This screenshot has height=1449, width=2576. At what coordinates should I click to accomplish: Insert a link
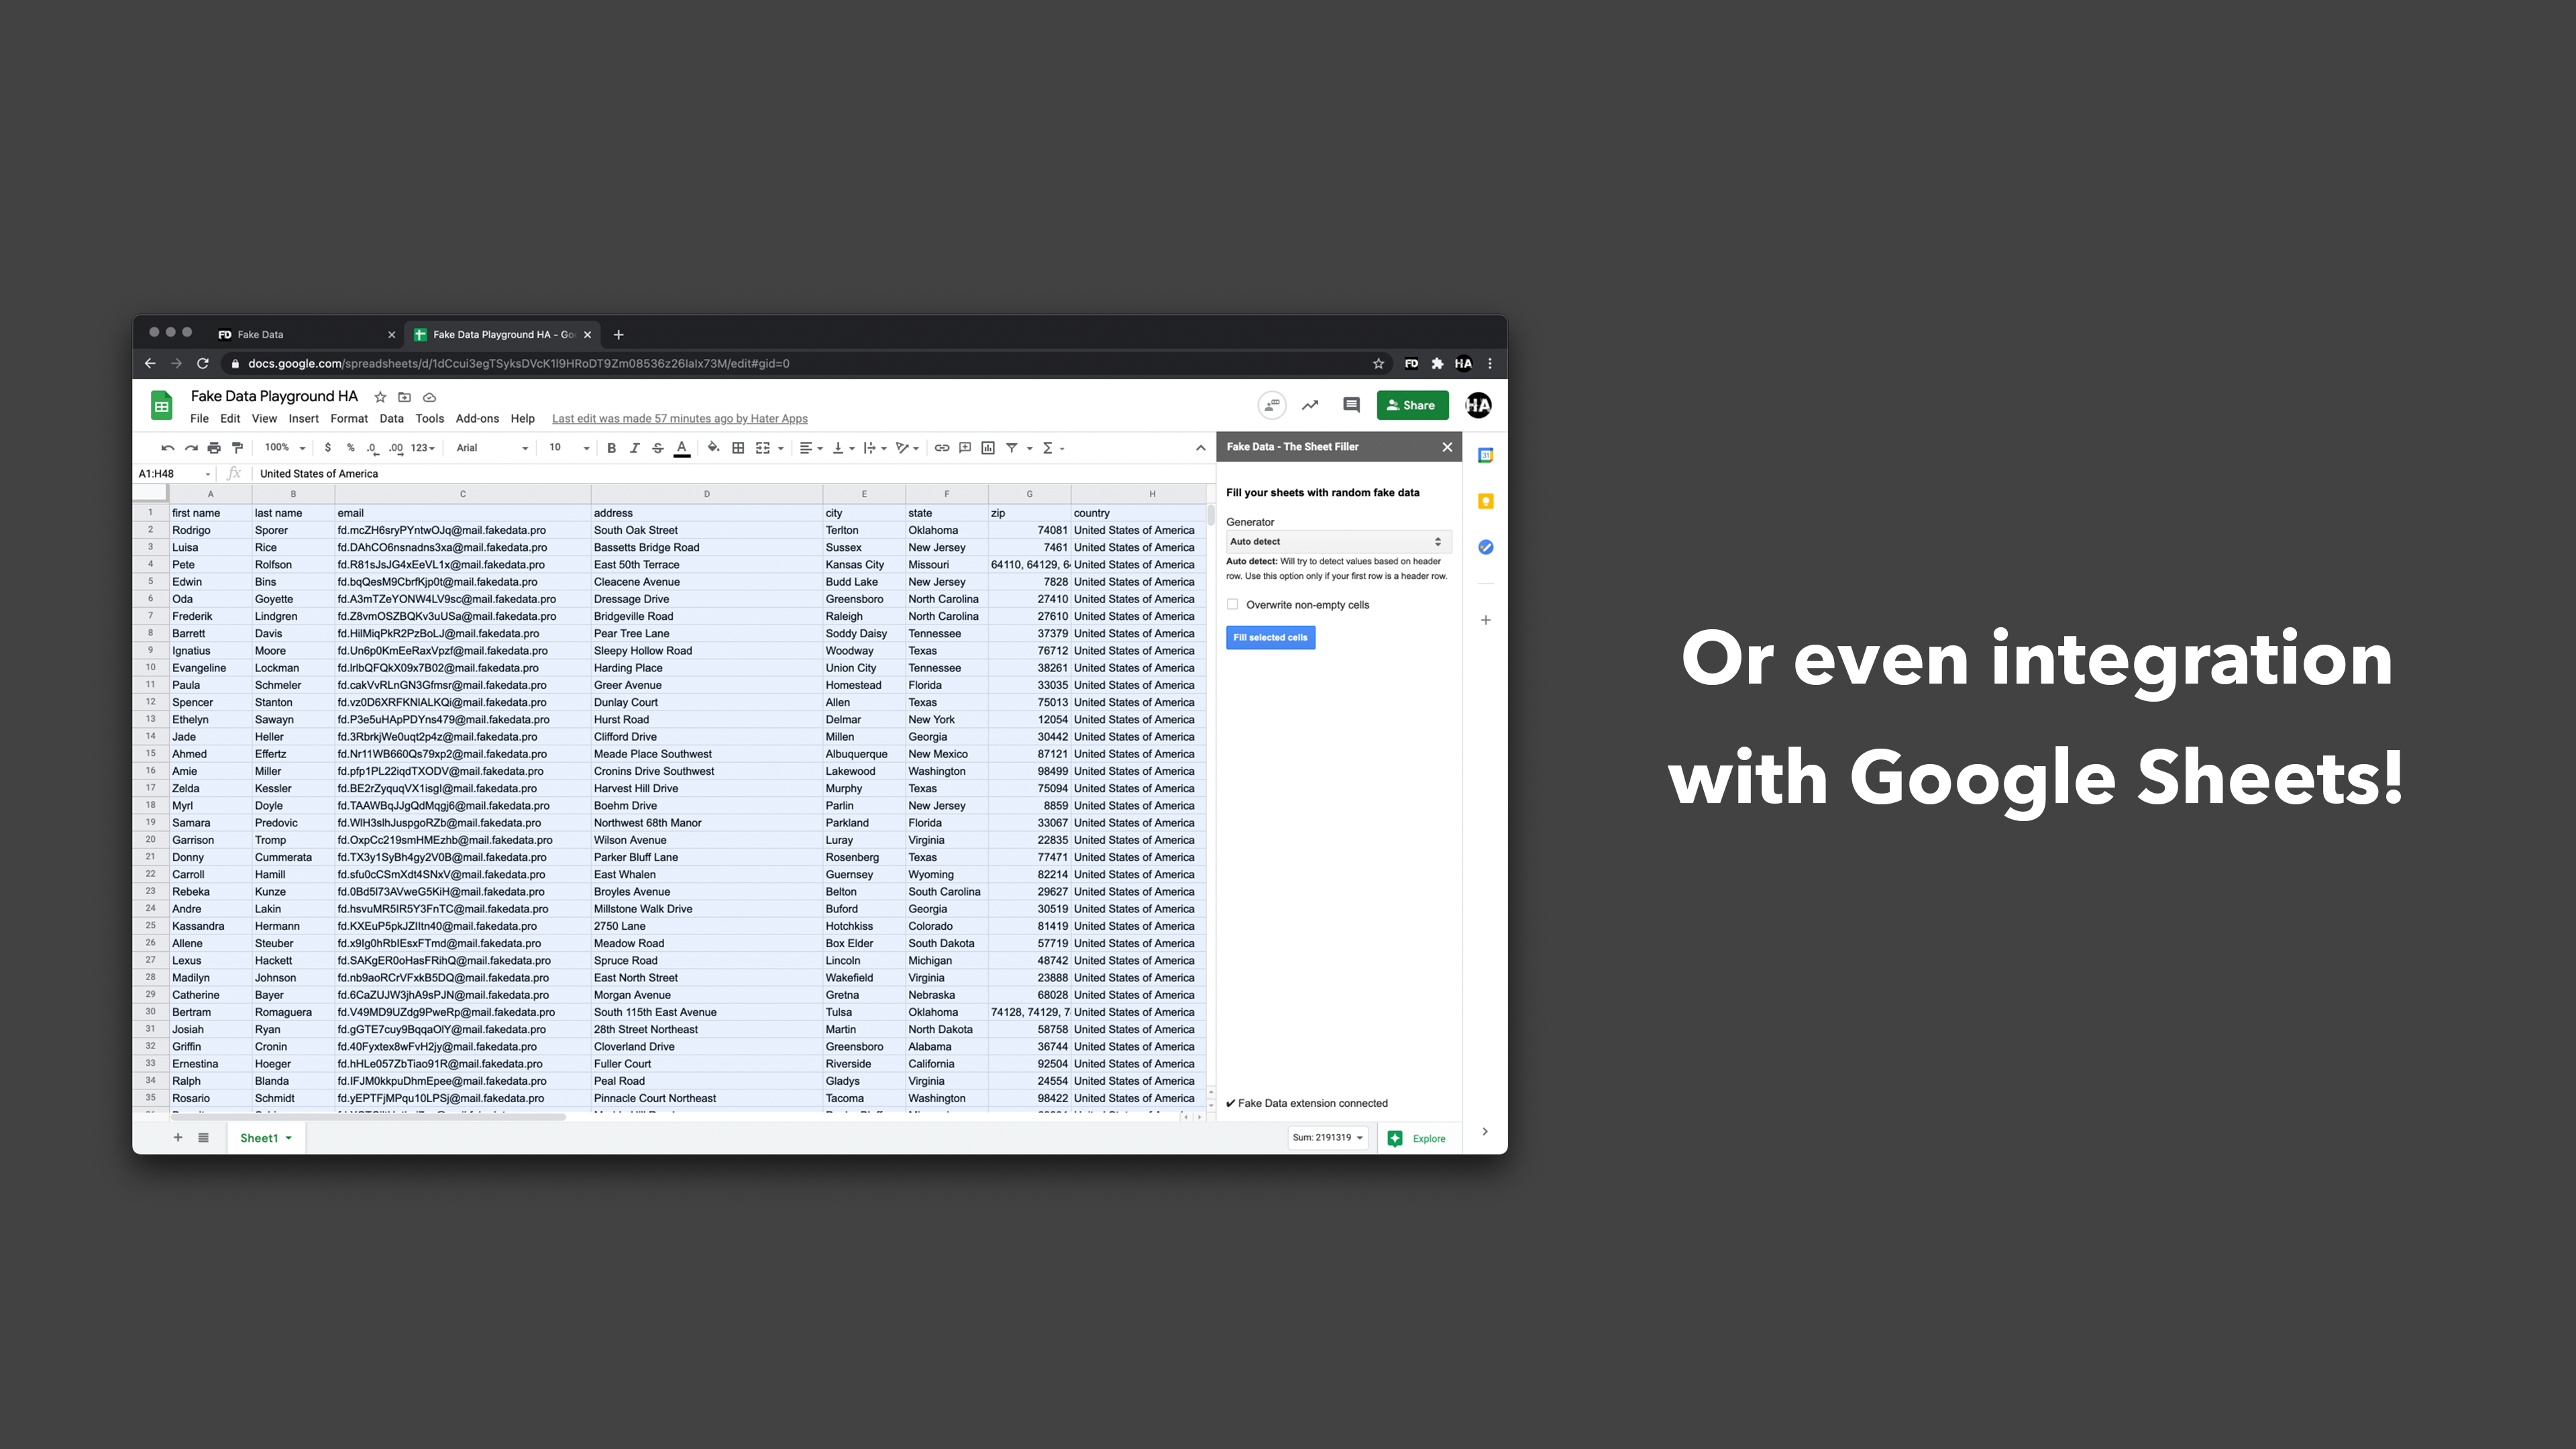click(941, 448)
